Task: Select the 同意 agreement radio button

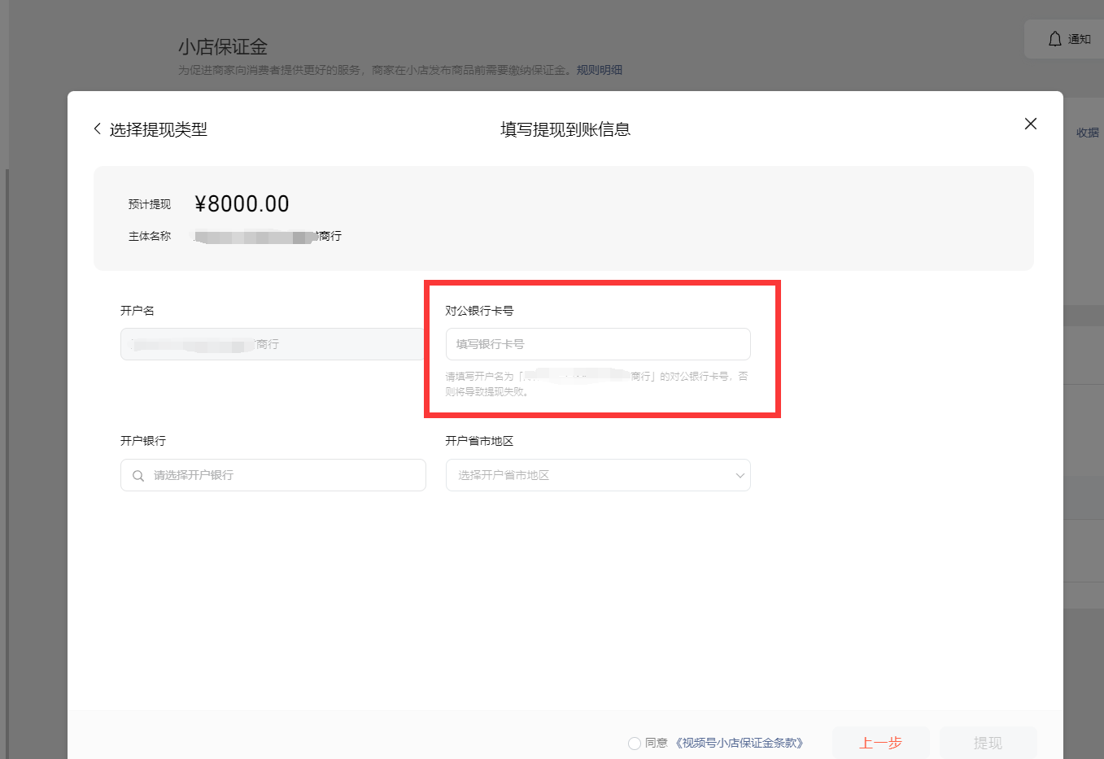Action: click(635, 744)
